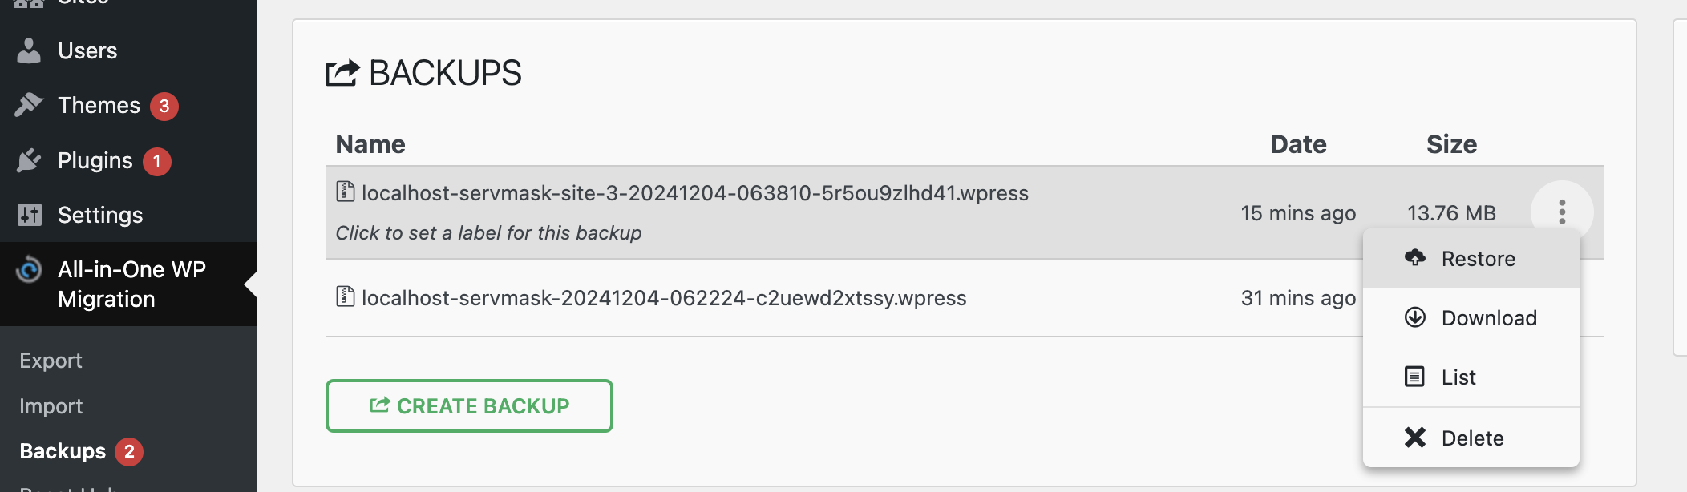
Task: Choose Download in the backup menu
Action: [x=1488, y=318]
